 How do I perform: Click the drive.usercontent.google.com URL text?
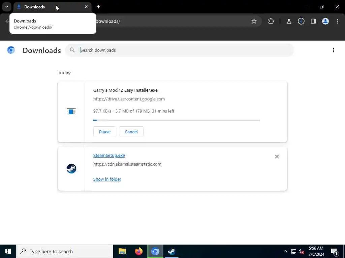coord(129,99)
